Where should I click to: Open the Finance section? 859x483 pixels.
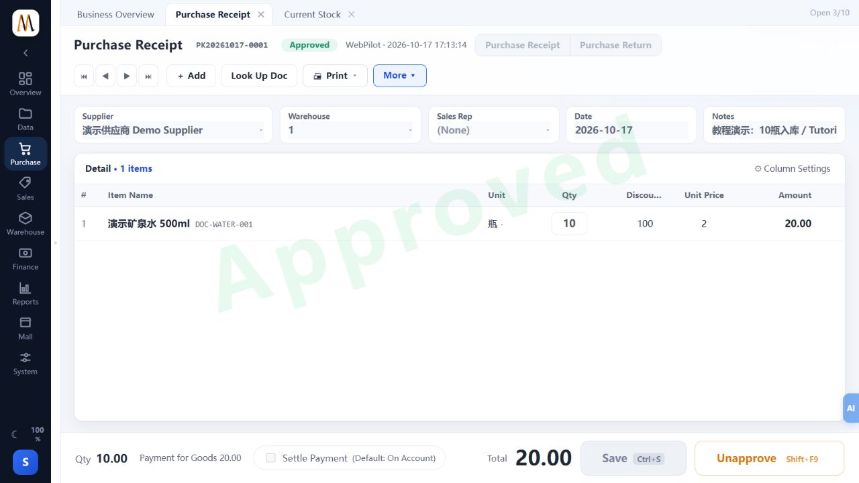click(x=26, y=258)
